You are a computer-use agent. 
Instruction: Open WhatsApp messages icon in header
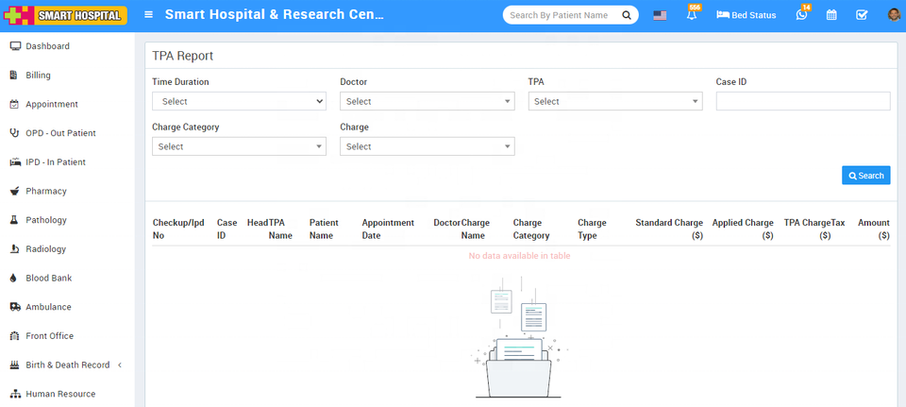coord(801,15)
